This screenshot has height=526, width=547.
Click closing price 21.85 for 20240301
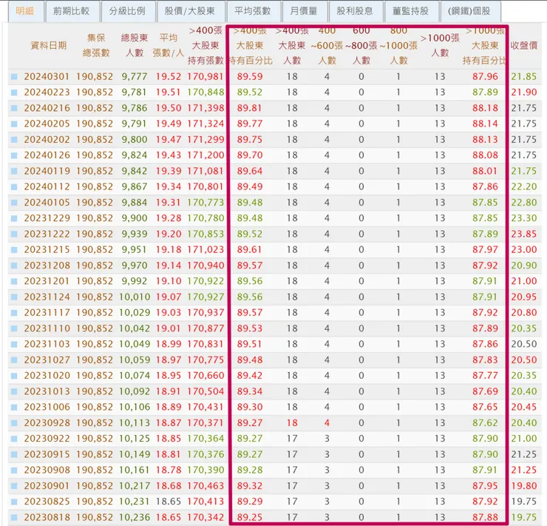524,77
